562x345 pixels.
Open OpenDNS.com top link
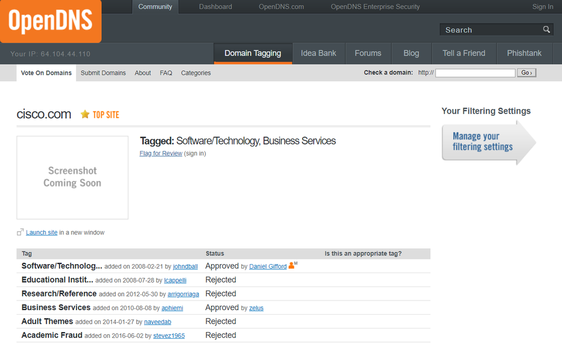281,7
